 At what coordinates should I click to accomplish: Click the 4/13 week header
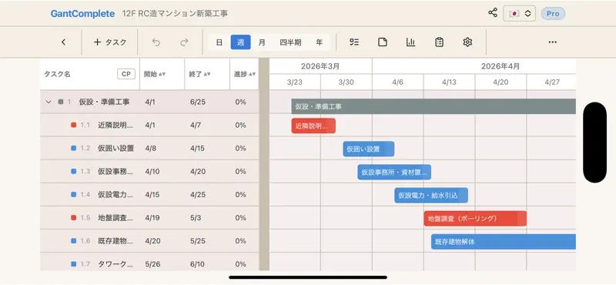coord(449,82)
